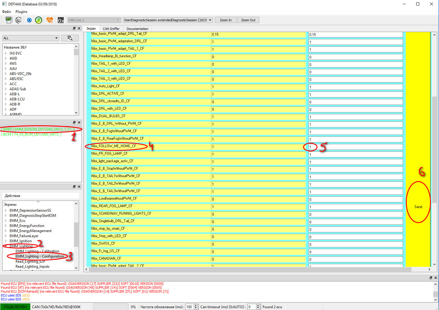Click the Einstein face expert mode icon
This screenshot has height=310, width=439.
[x=19, y=20]
